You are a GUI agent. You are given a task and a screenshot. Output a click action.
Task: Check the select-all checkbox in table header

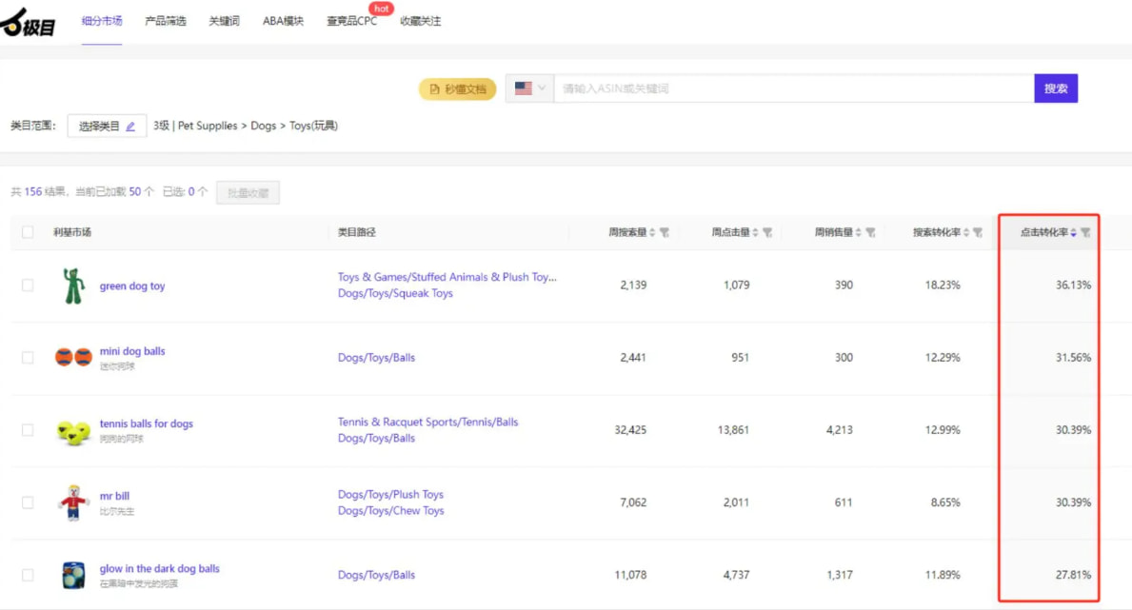(x=28, y=232)
